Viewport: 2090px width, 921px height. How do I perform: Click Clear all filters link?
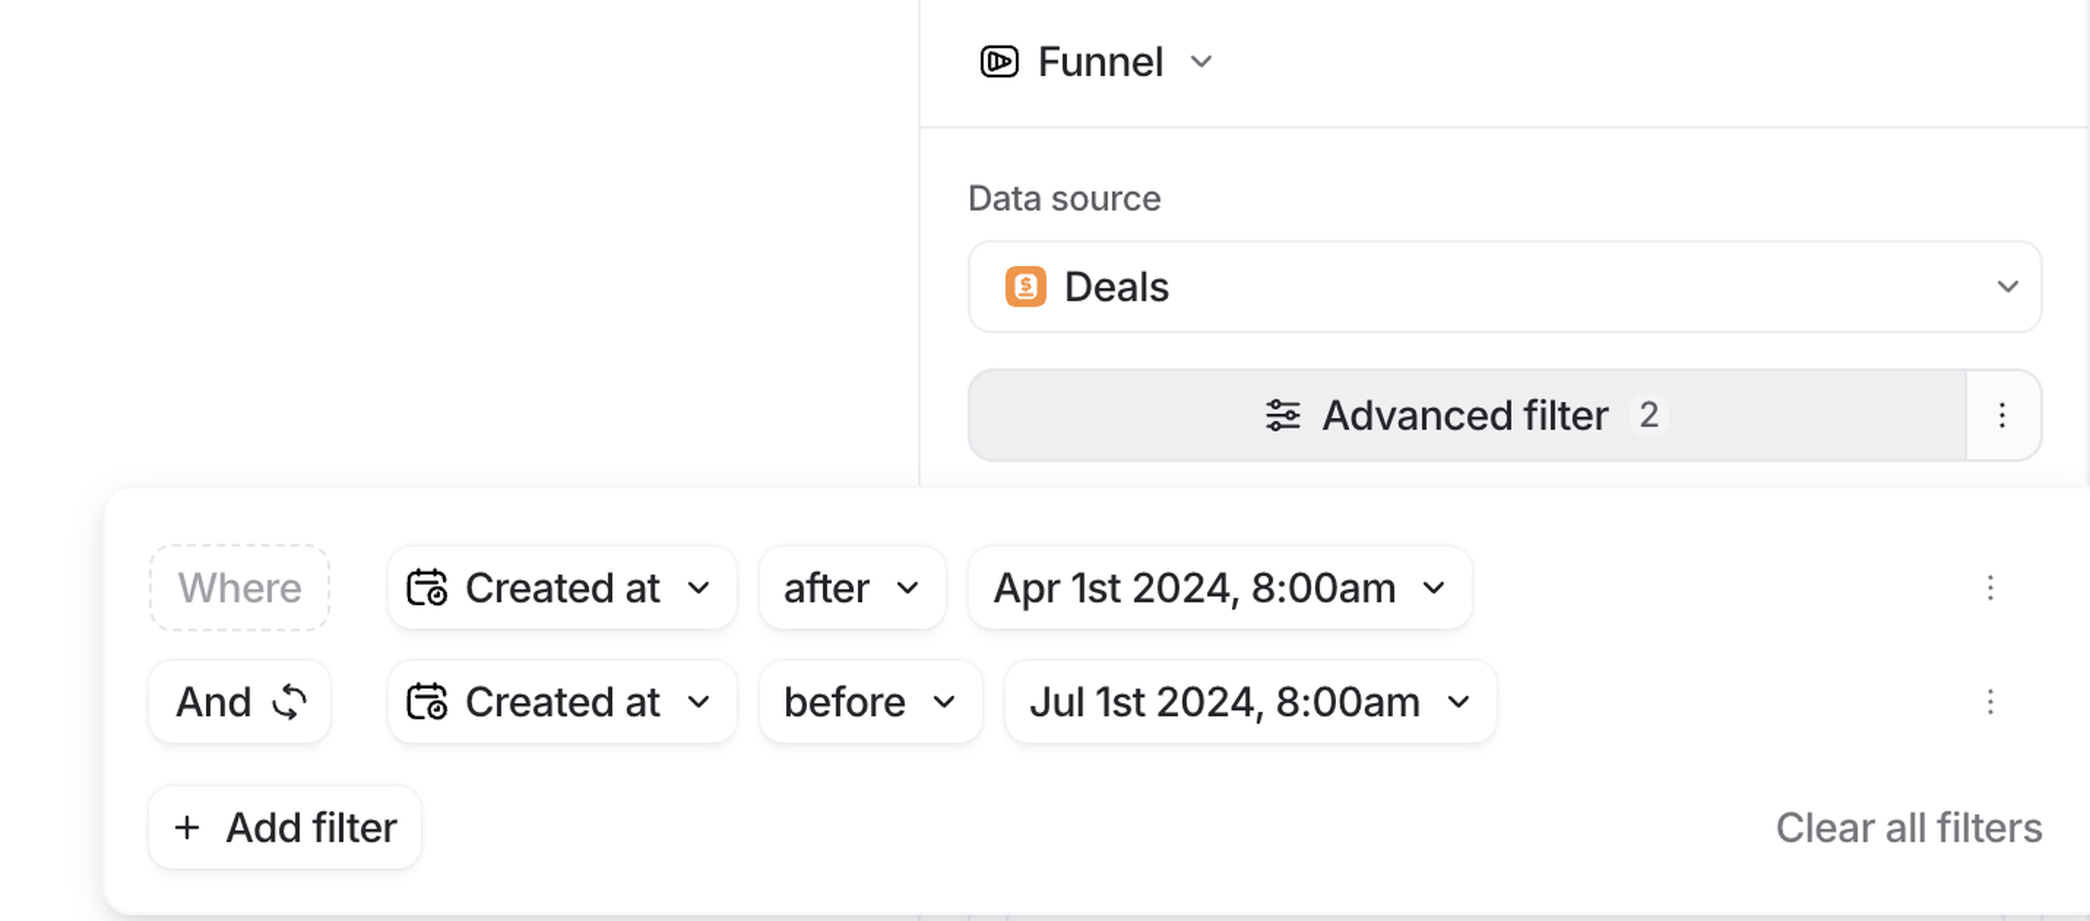point(1908,828)
